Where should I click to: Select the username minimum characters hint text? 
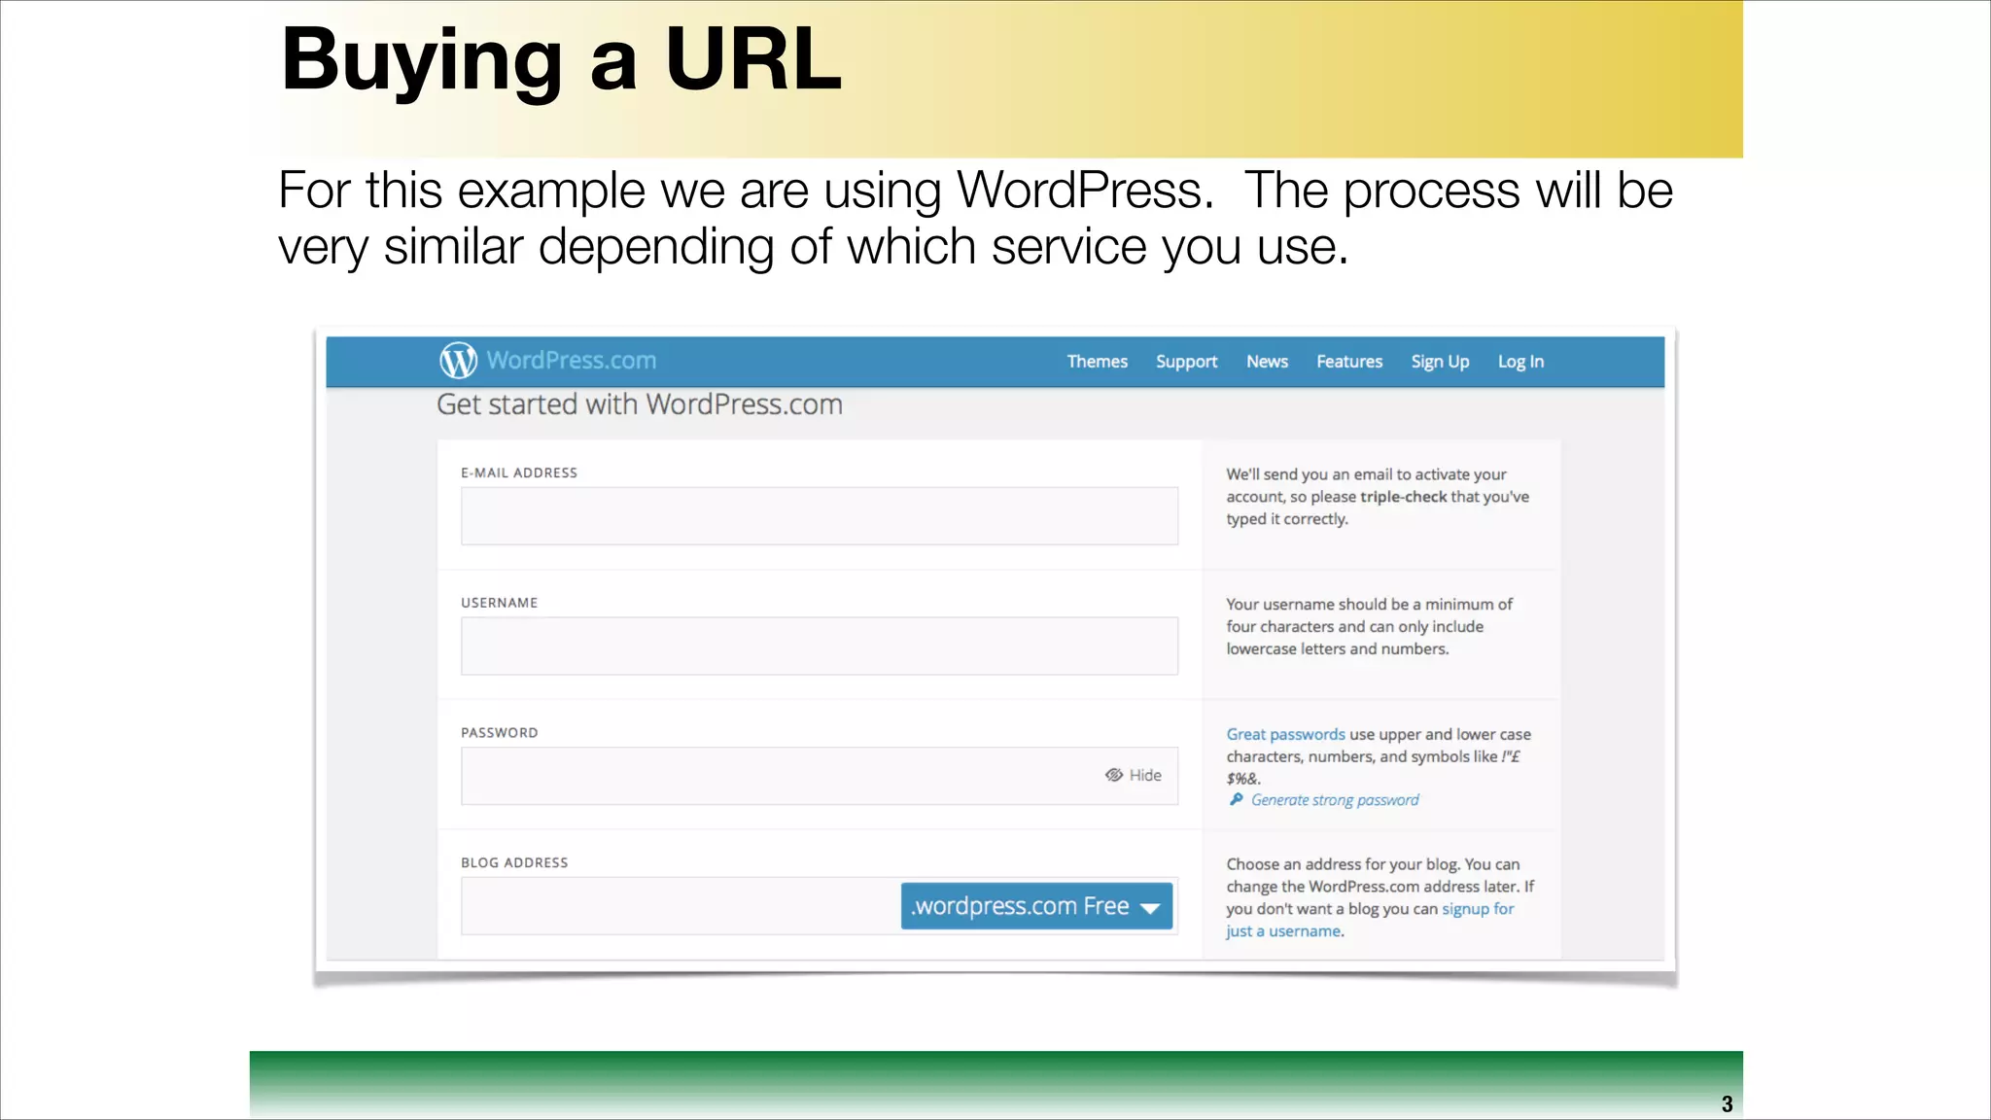point(1370,627)
